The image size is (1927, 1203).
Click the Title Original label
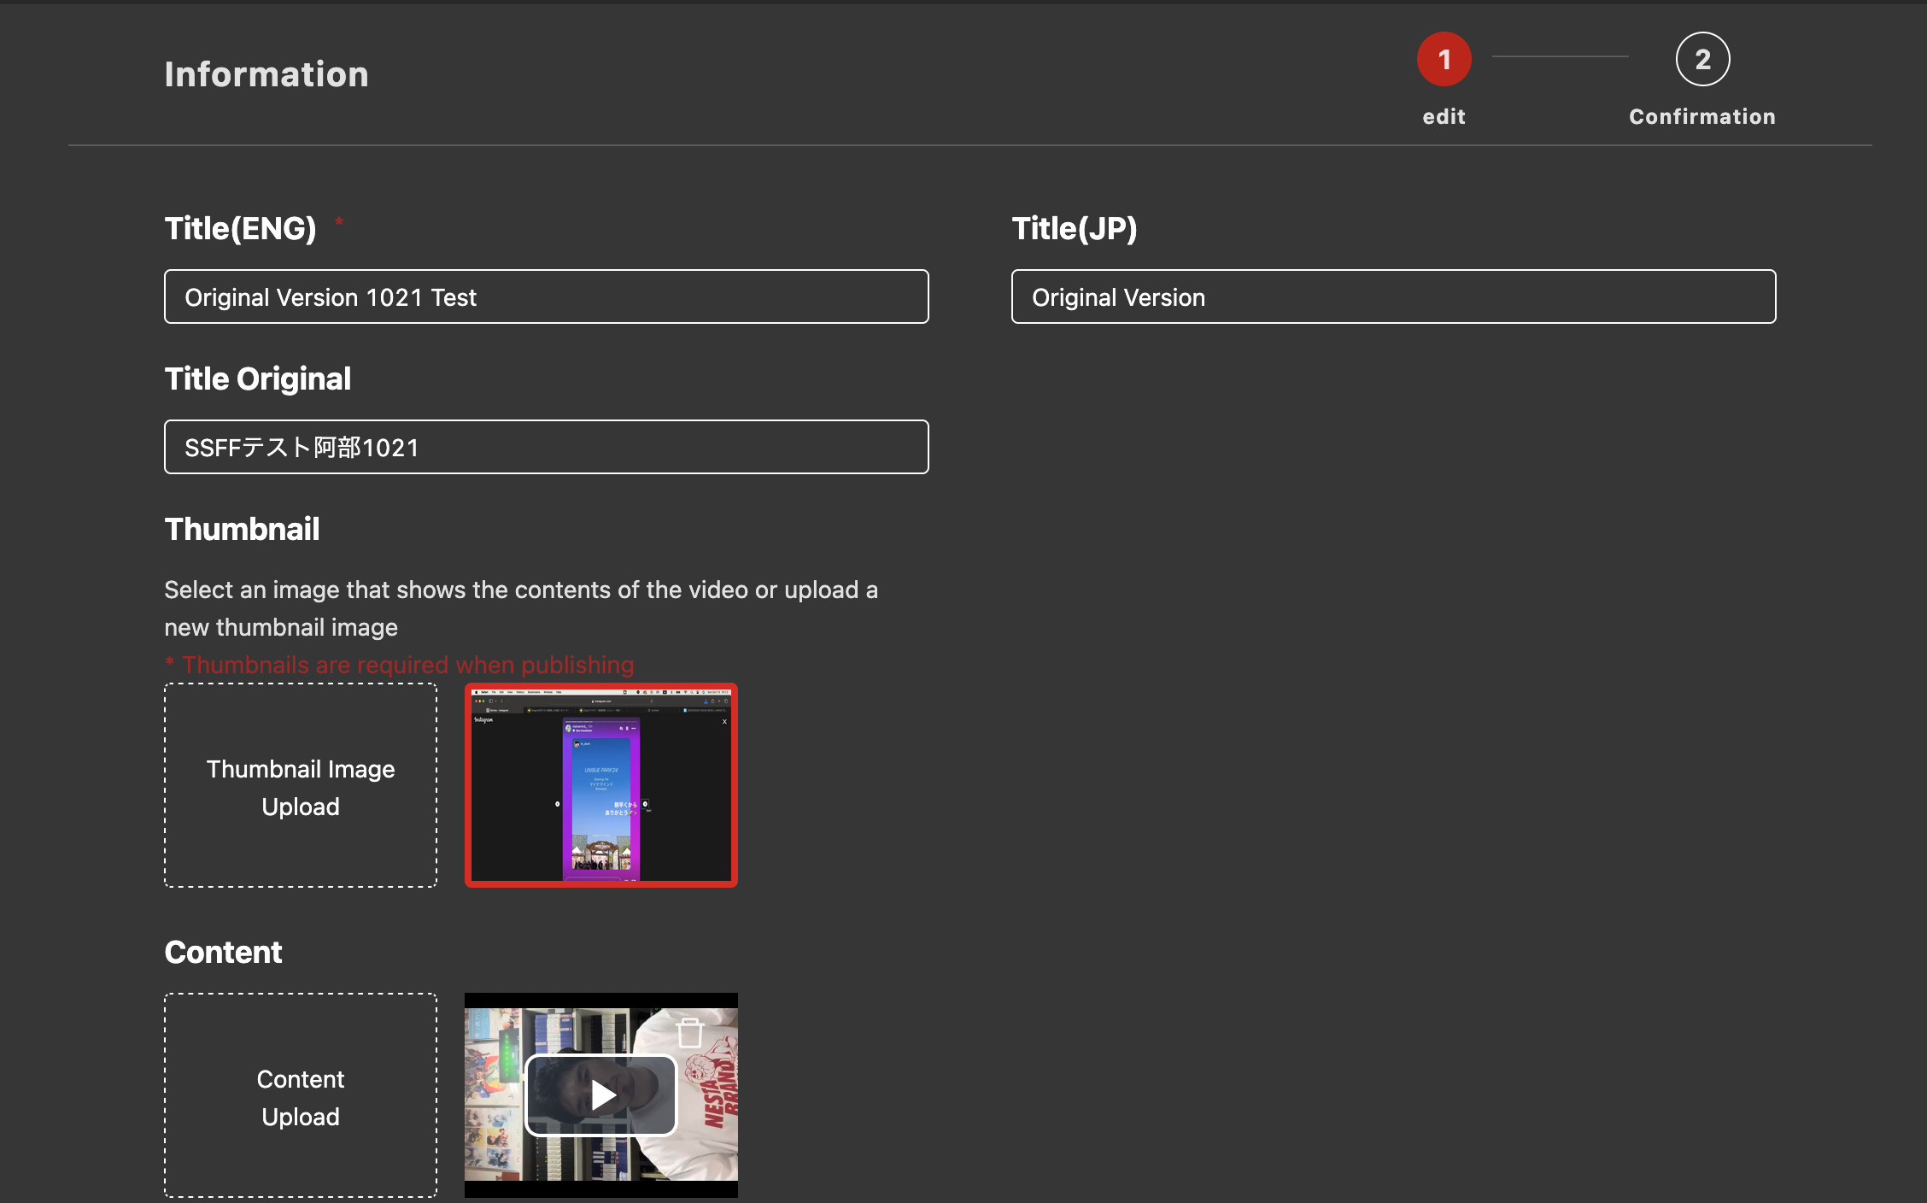click(257, 379)
